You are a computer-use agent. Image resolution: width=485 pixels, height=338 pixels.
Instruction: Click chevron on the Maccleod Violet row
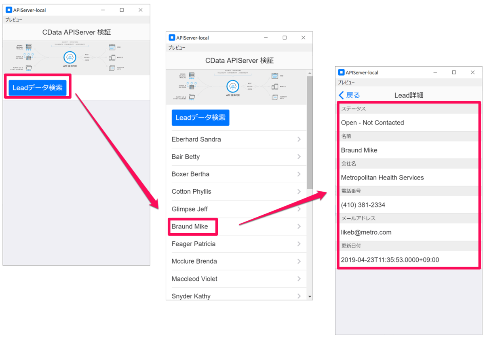pos(299,279)
